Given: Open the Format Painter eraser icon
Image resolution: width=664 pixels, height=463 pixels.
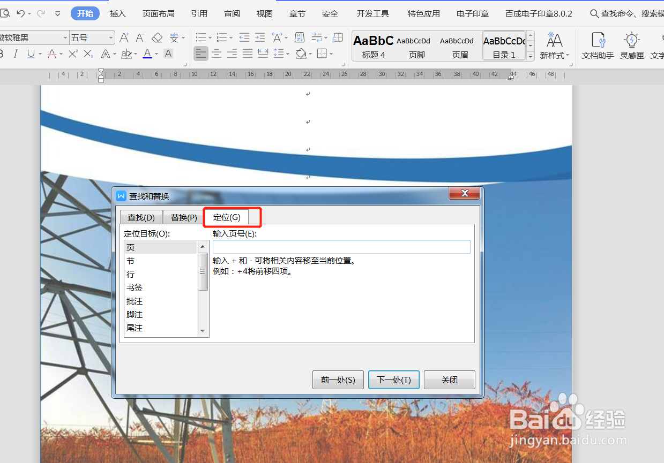Looking at the screenshot, I should 157,38.
